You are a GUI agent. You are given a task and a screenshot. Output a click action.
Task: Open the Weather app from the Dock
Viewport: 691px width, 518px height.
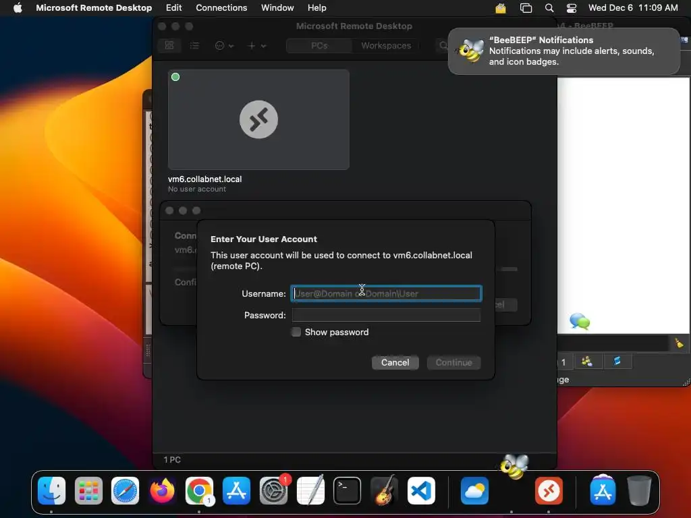pos(474,490)
